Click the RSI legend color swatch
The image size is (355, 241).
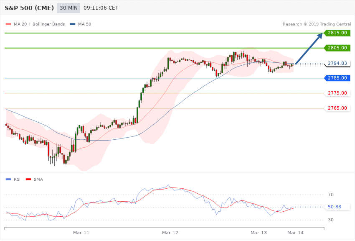click(x=8, y=179)
